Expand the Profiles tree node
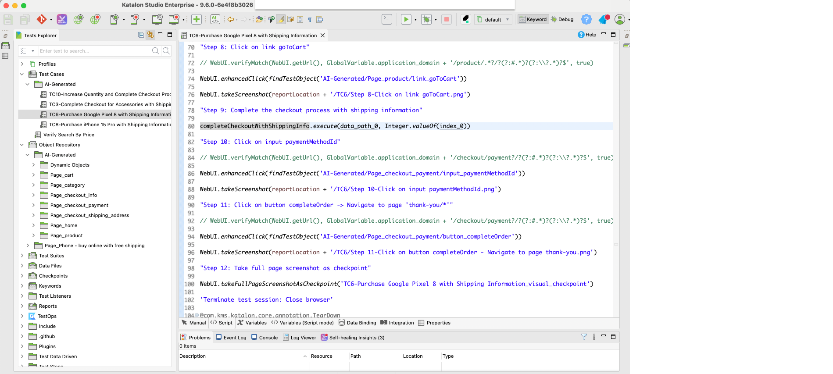The image size is (833, 374). pyautogui.click(x=22, y=64)
